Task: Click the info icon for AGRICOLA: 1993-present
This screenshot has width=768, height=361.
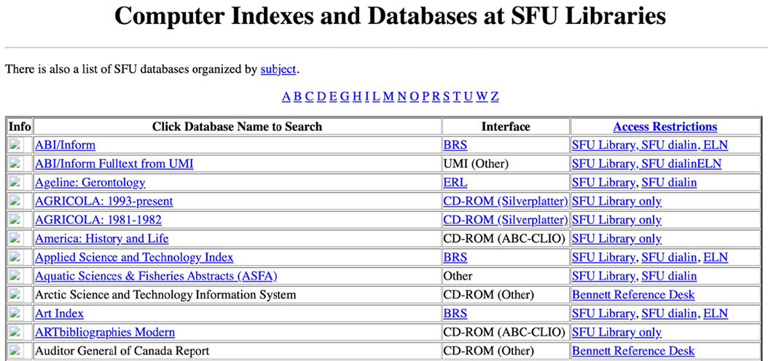Action: click(x=16, y=201)
